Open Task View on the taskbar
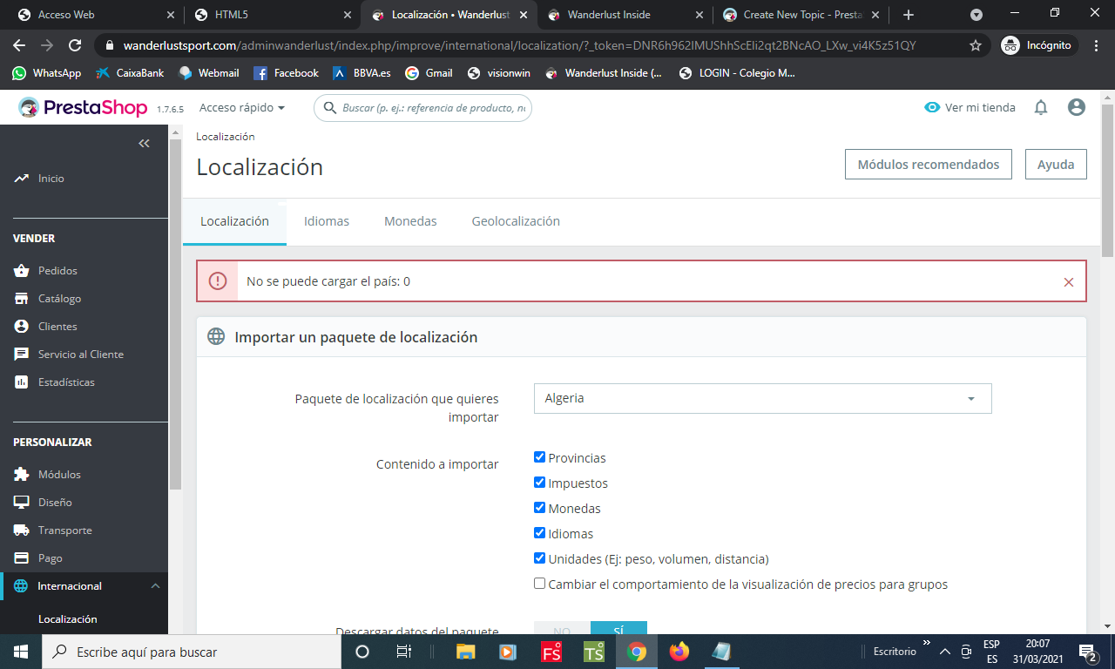This screenshot has width=1115, height=669. point(404,652)
